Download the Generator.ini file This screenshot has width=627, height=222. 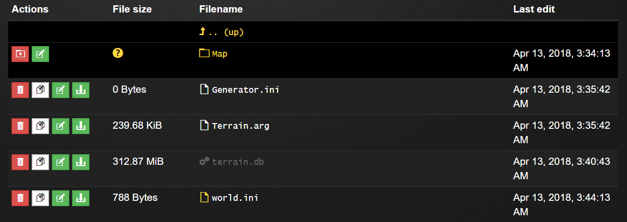[x=81, y=90]
